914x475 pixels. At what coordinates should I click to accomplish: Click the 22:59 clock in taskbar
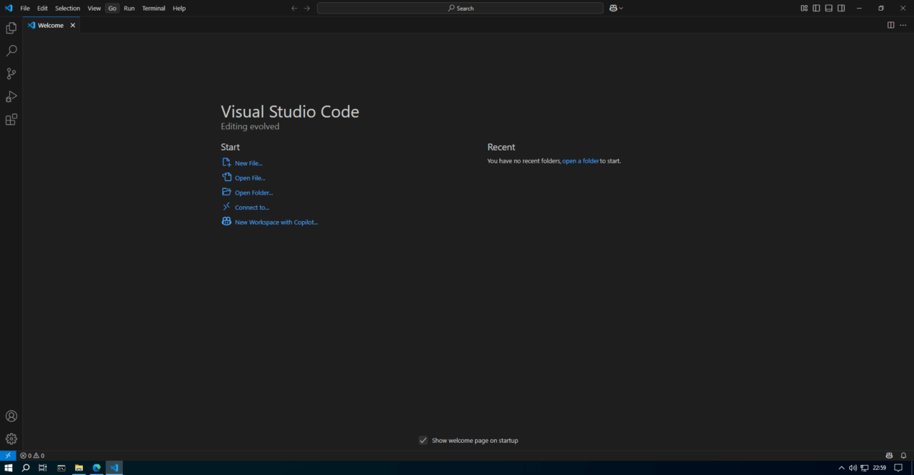[880, 468]
